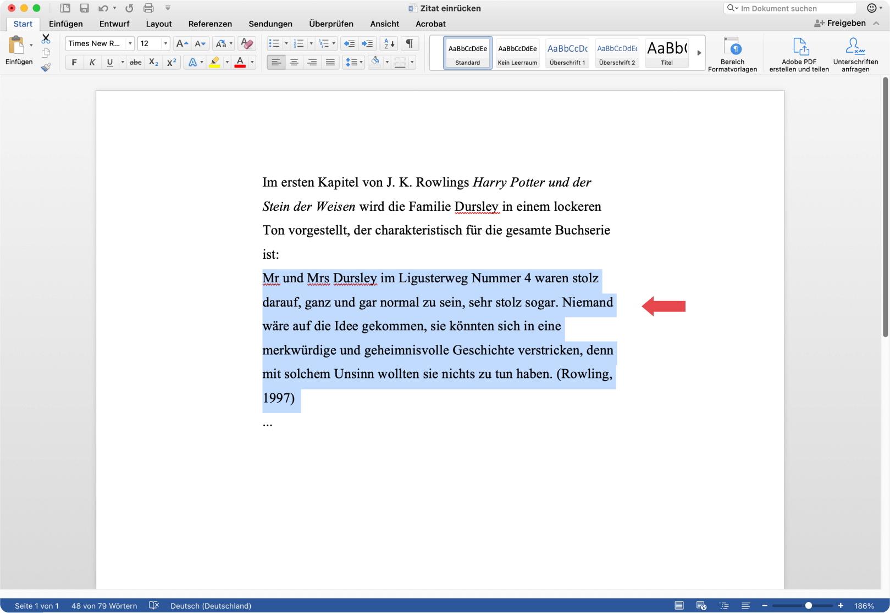The height and width of the screenshot is (613, 890).
Task: Click the Freigeben share button
Action: (840, 23)
